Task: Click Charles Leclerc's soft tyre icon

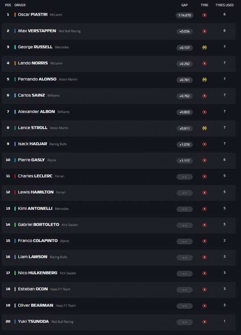Action: [x=204, y=176]
